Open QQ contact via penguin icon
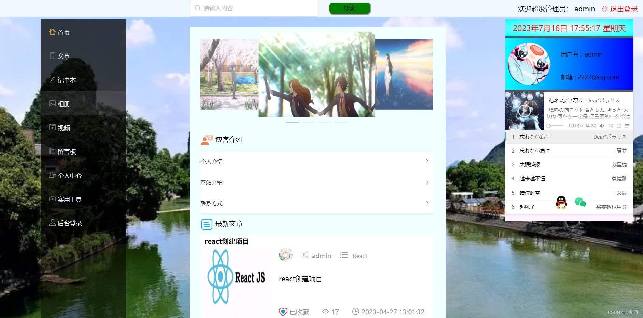The image size is (643, 318). click(561, 202)
